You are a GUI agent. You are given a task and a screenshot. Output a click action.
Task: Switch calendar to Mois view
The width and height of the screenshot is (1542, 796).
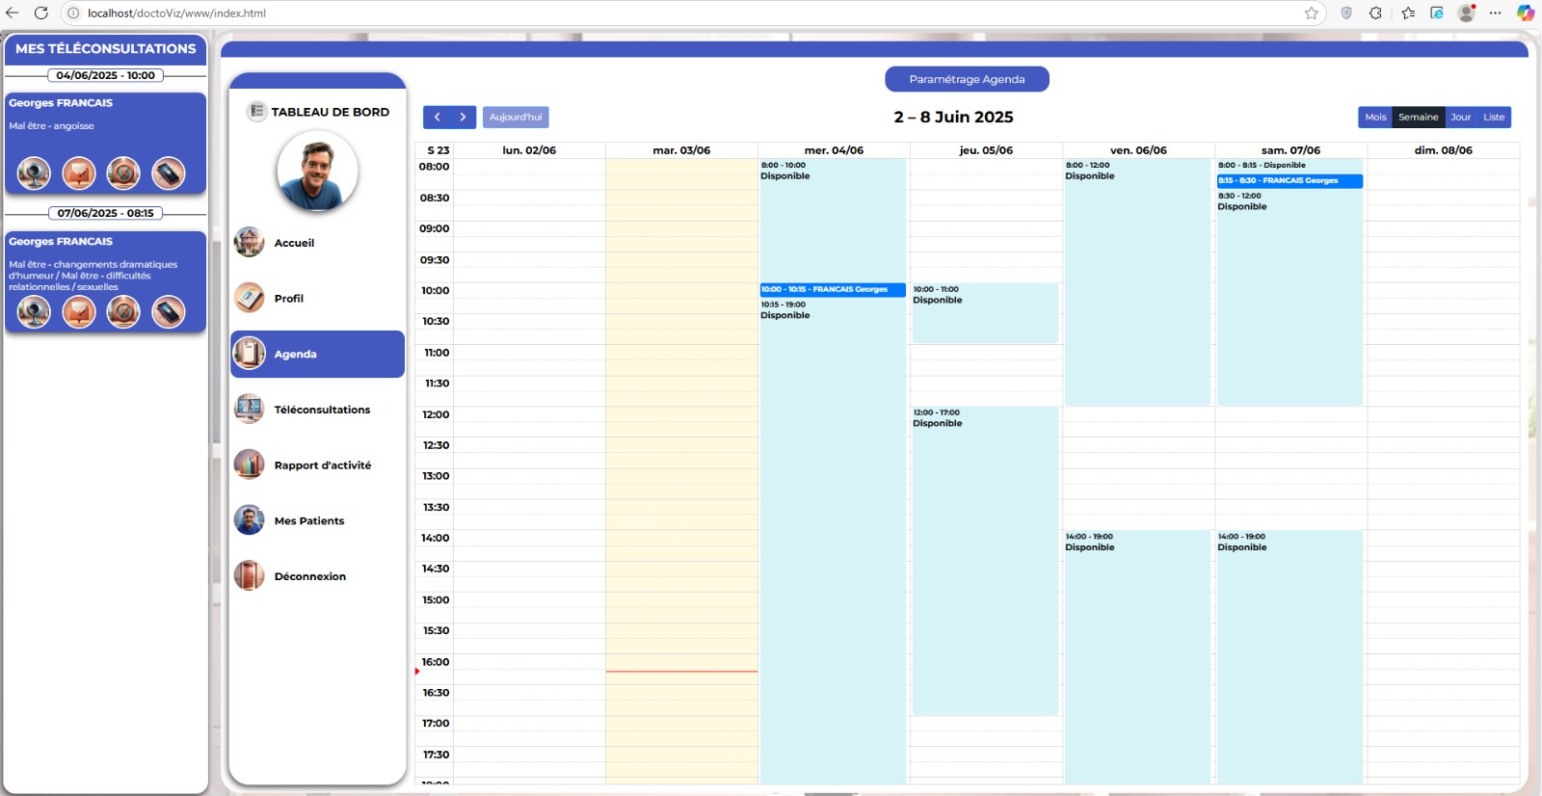[1375, 118]
